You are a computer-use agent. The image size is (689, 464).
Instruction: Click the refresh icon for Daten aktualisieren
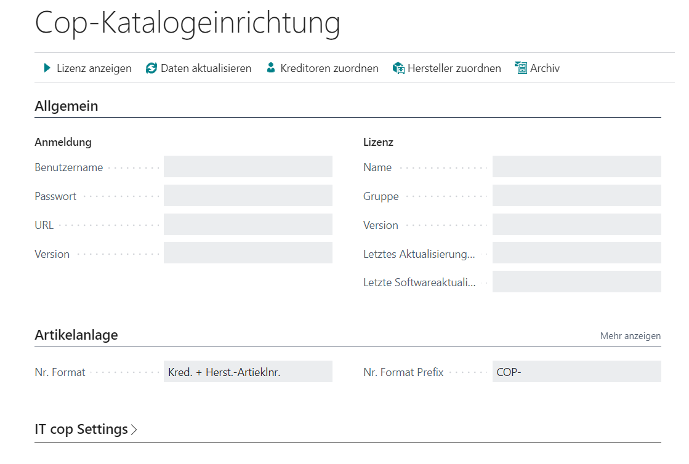coord(151,68)
